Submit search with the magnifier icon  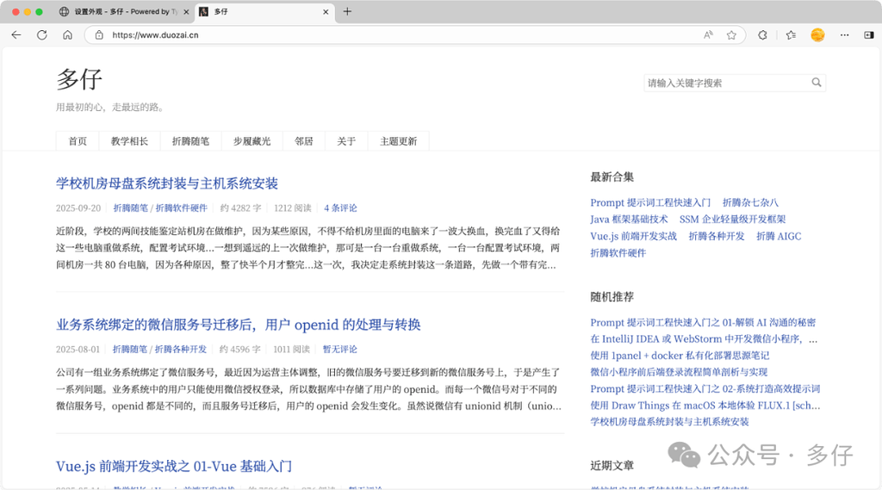(x=817, y=83)
